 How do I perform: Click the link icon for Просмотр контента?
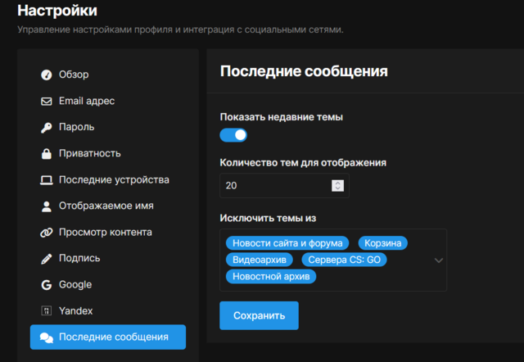pos(47,232)
